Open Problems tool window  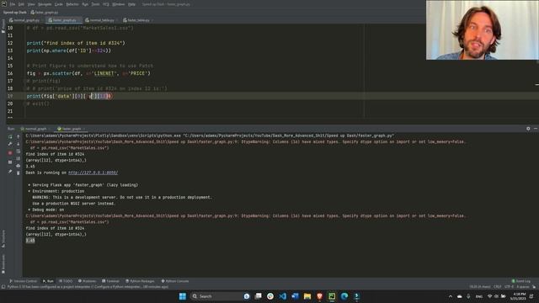[88, 281]
